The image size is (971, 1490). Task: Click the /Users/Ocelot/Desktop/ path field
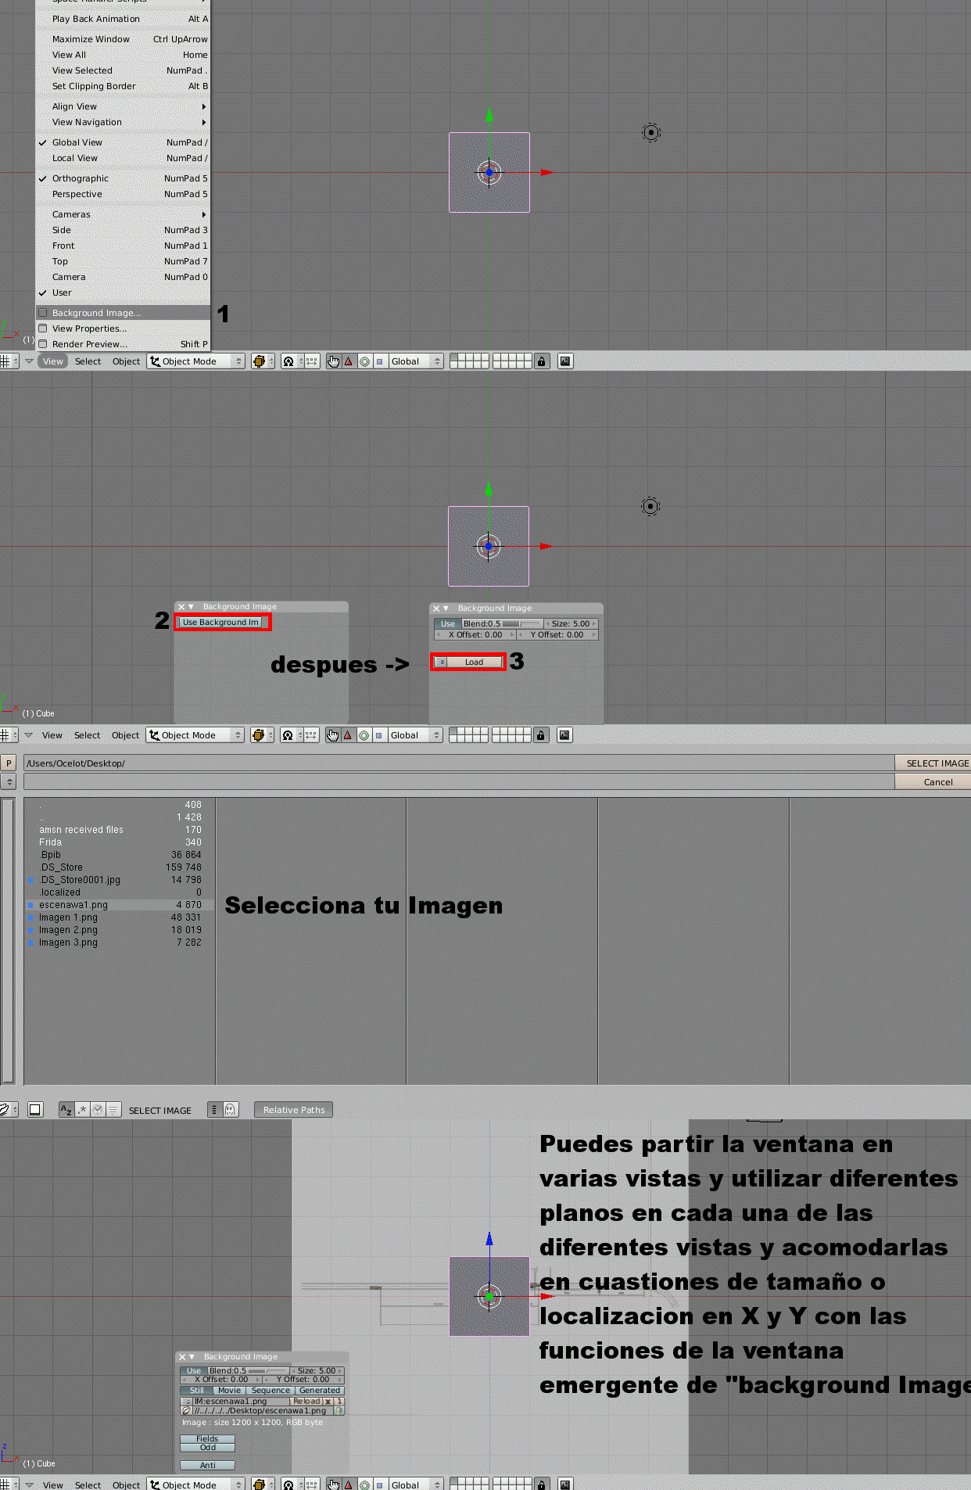(x=459, y=763)
